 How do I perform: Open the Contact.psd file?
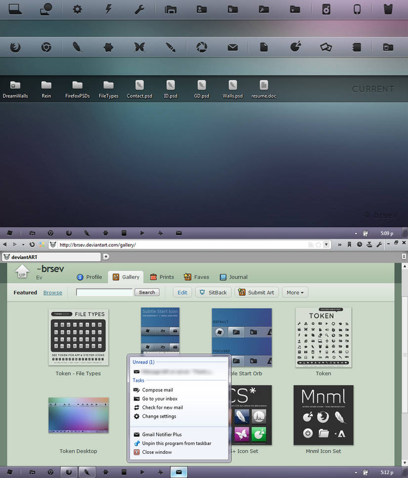[x=139, y=90]
